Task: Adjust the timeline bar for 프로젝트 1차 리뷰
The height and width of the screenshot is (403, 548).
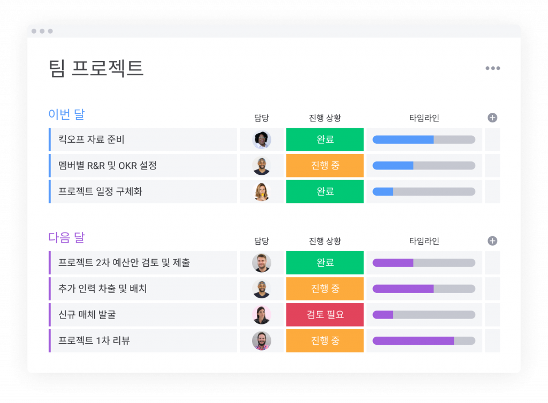Action: click(x=424, y=340)
